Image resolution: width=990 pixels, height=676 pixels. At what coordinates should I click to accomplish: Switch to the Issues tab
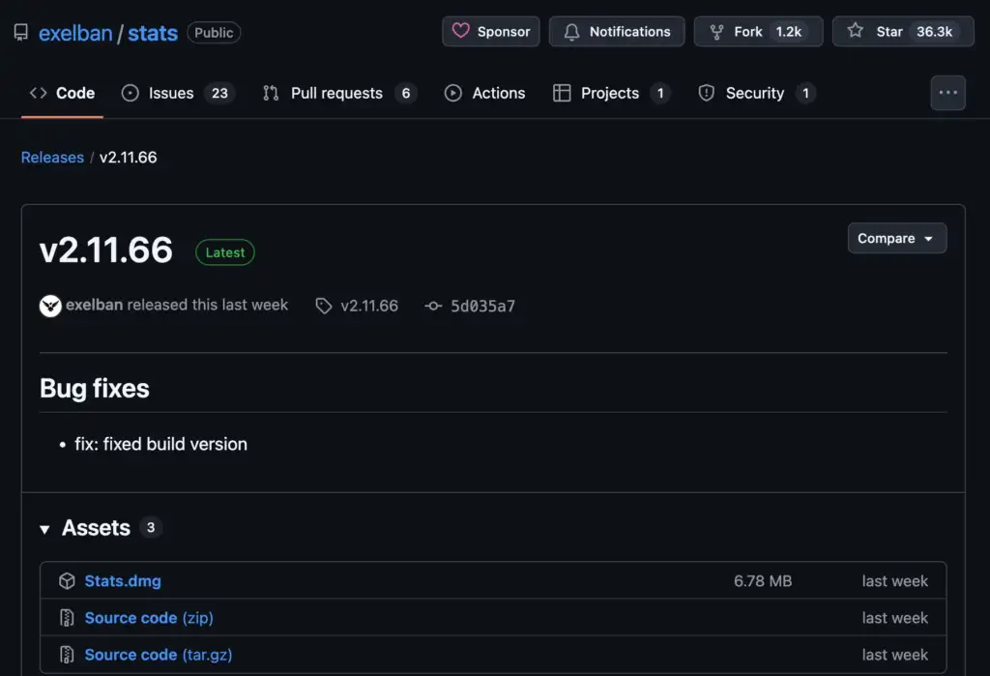point(170,93)
